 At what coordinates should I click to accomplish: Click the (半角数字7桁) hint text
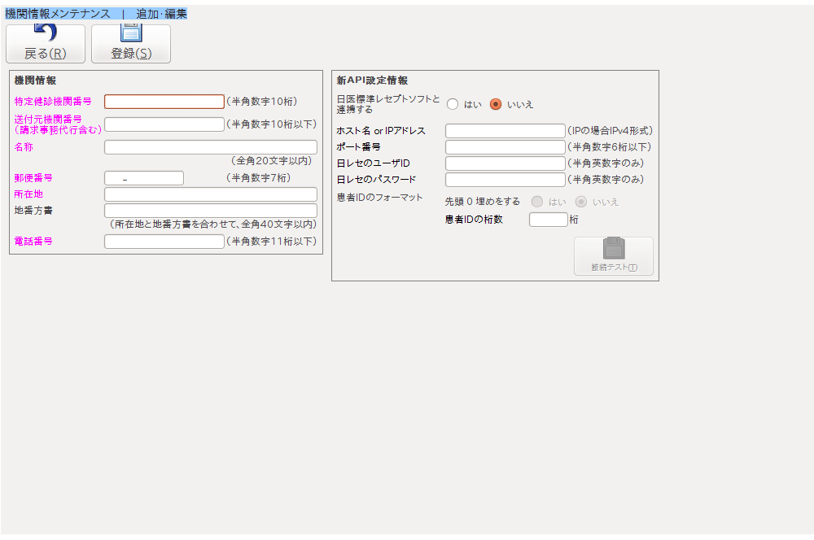[259, 178]
